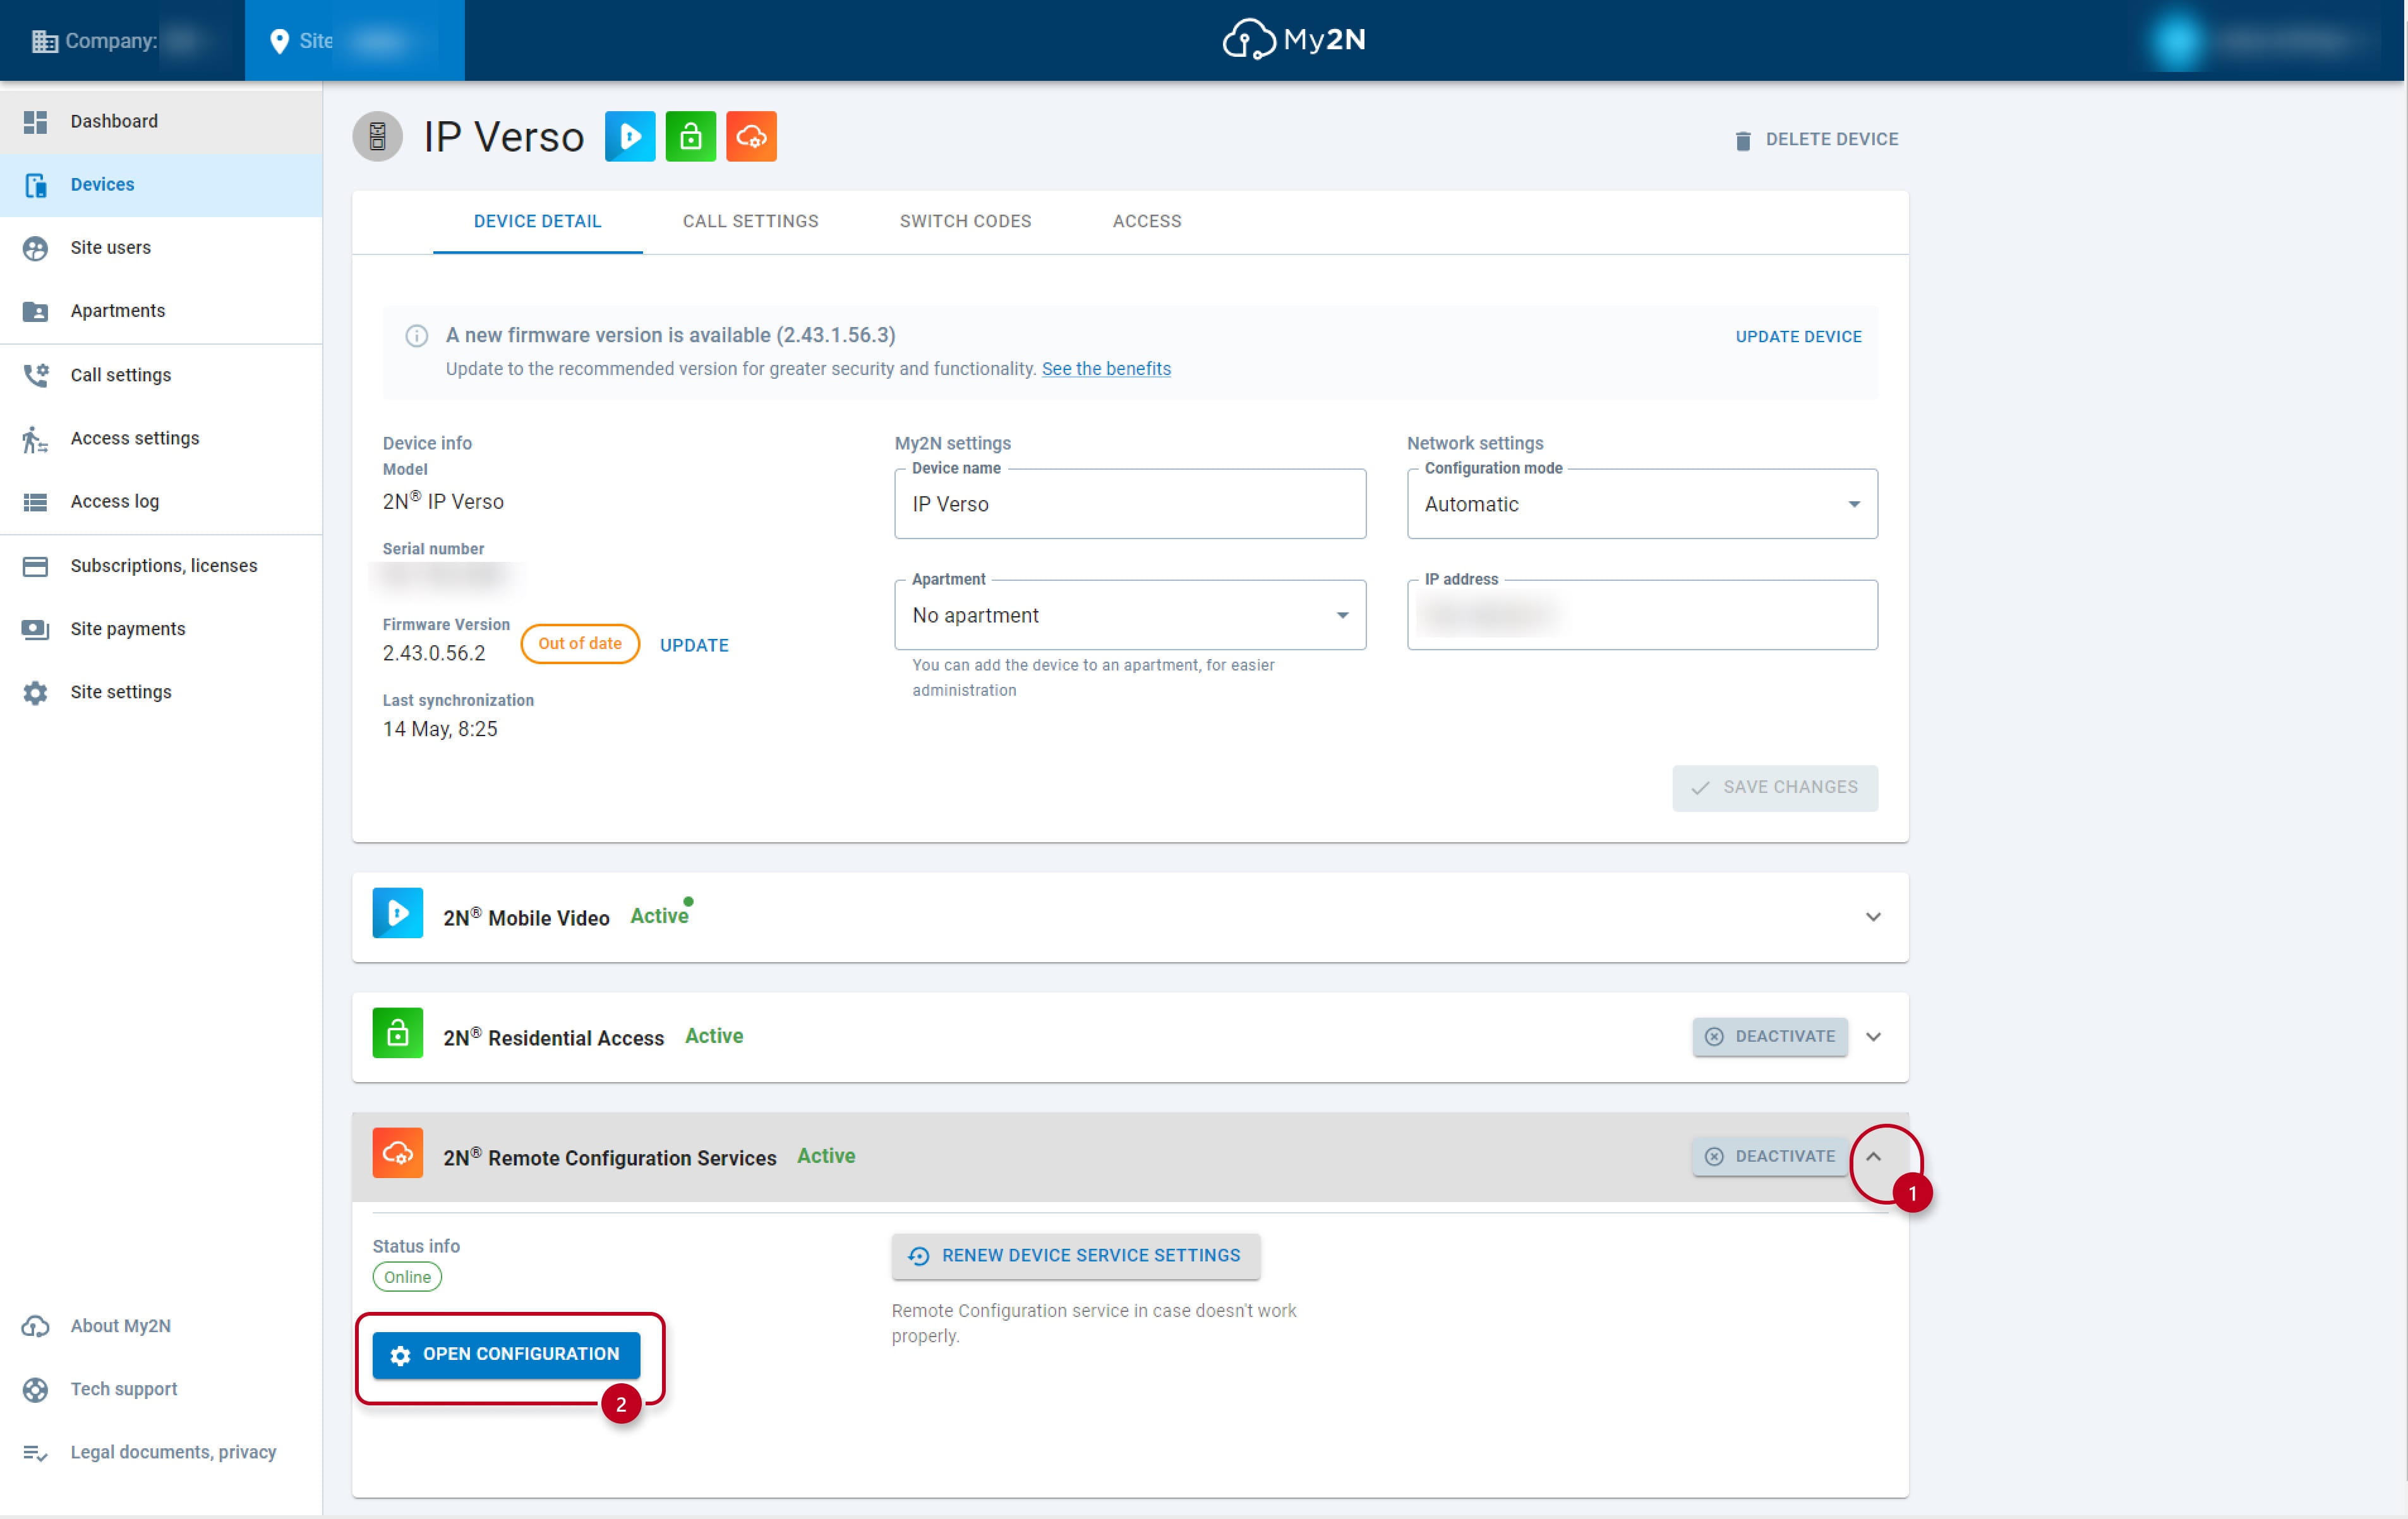
Task: Click the Apartments folder icon
Action: pos(35,311)
